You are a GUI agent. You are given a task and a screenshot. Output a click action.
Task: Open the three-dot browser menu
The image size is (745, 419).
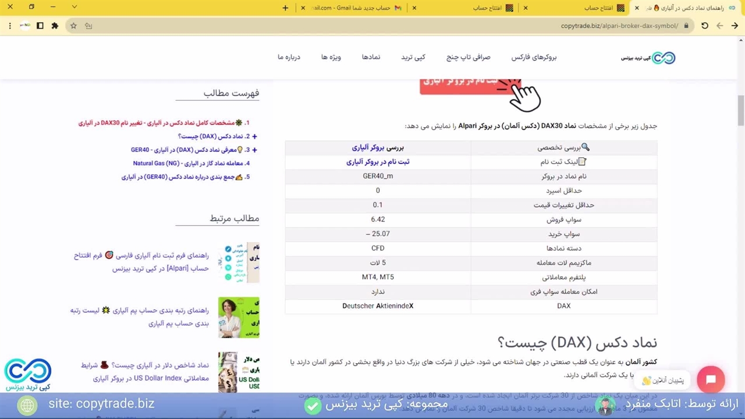tap(10, 26)
